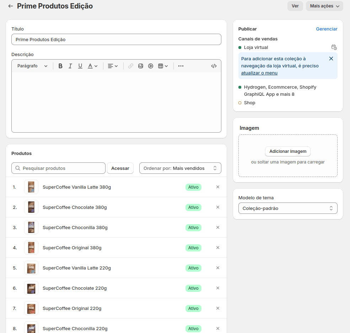Image resolution: width=350 pixels, height=333 pixels.
Task: Click the Loja virtual sales channel
Action: tap(256, 48)
